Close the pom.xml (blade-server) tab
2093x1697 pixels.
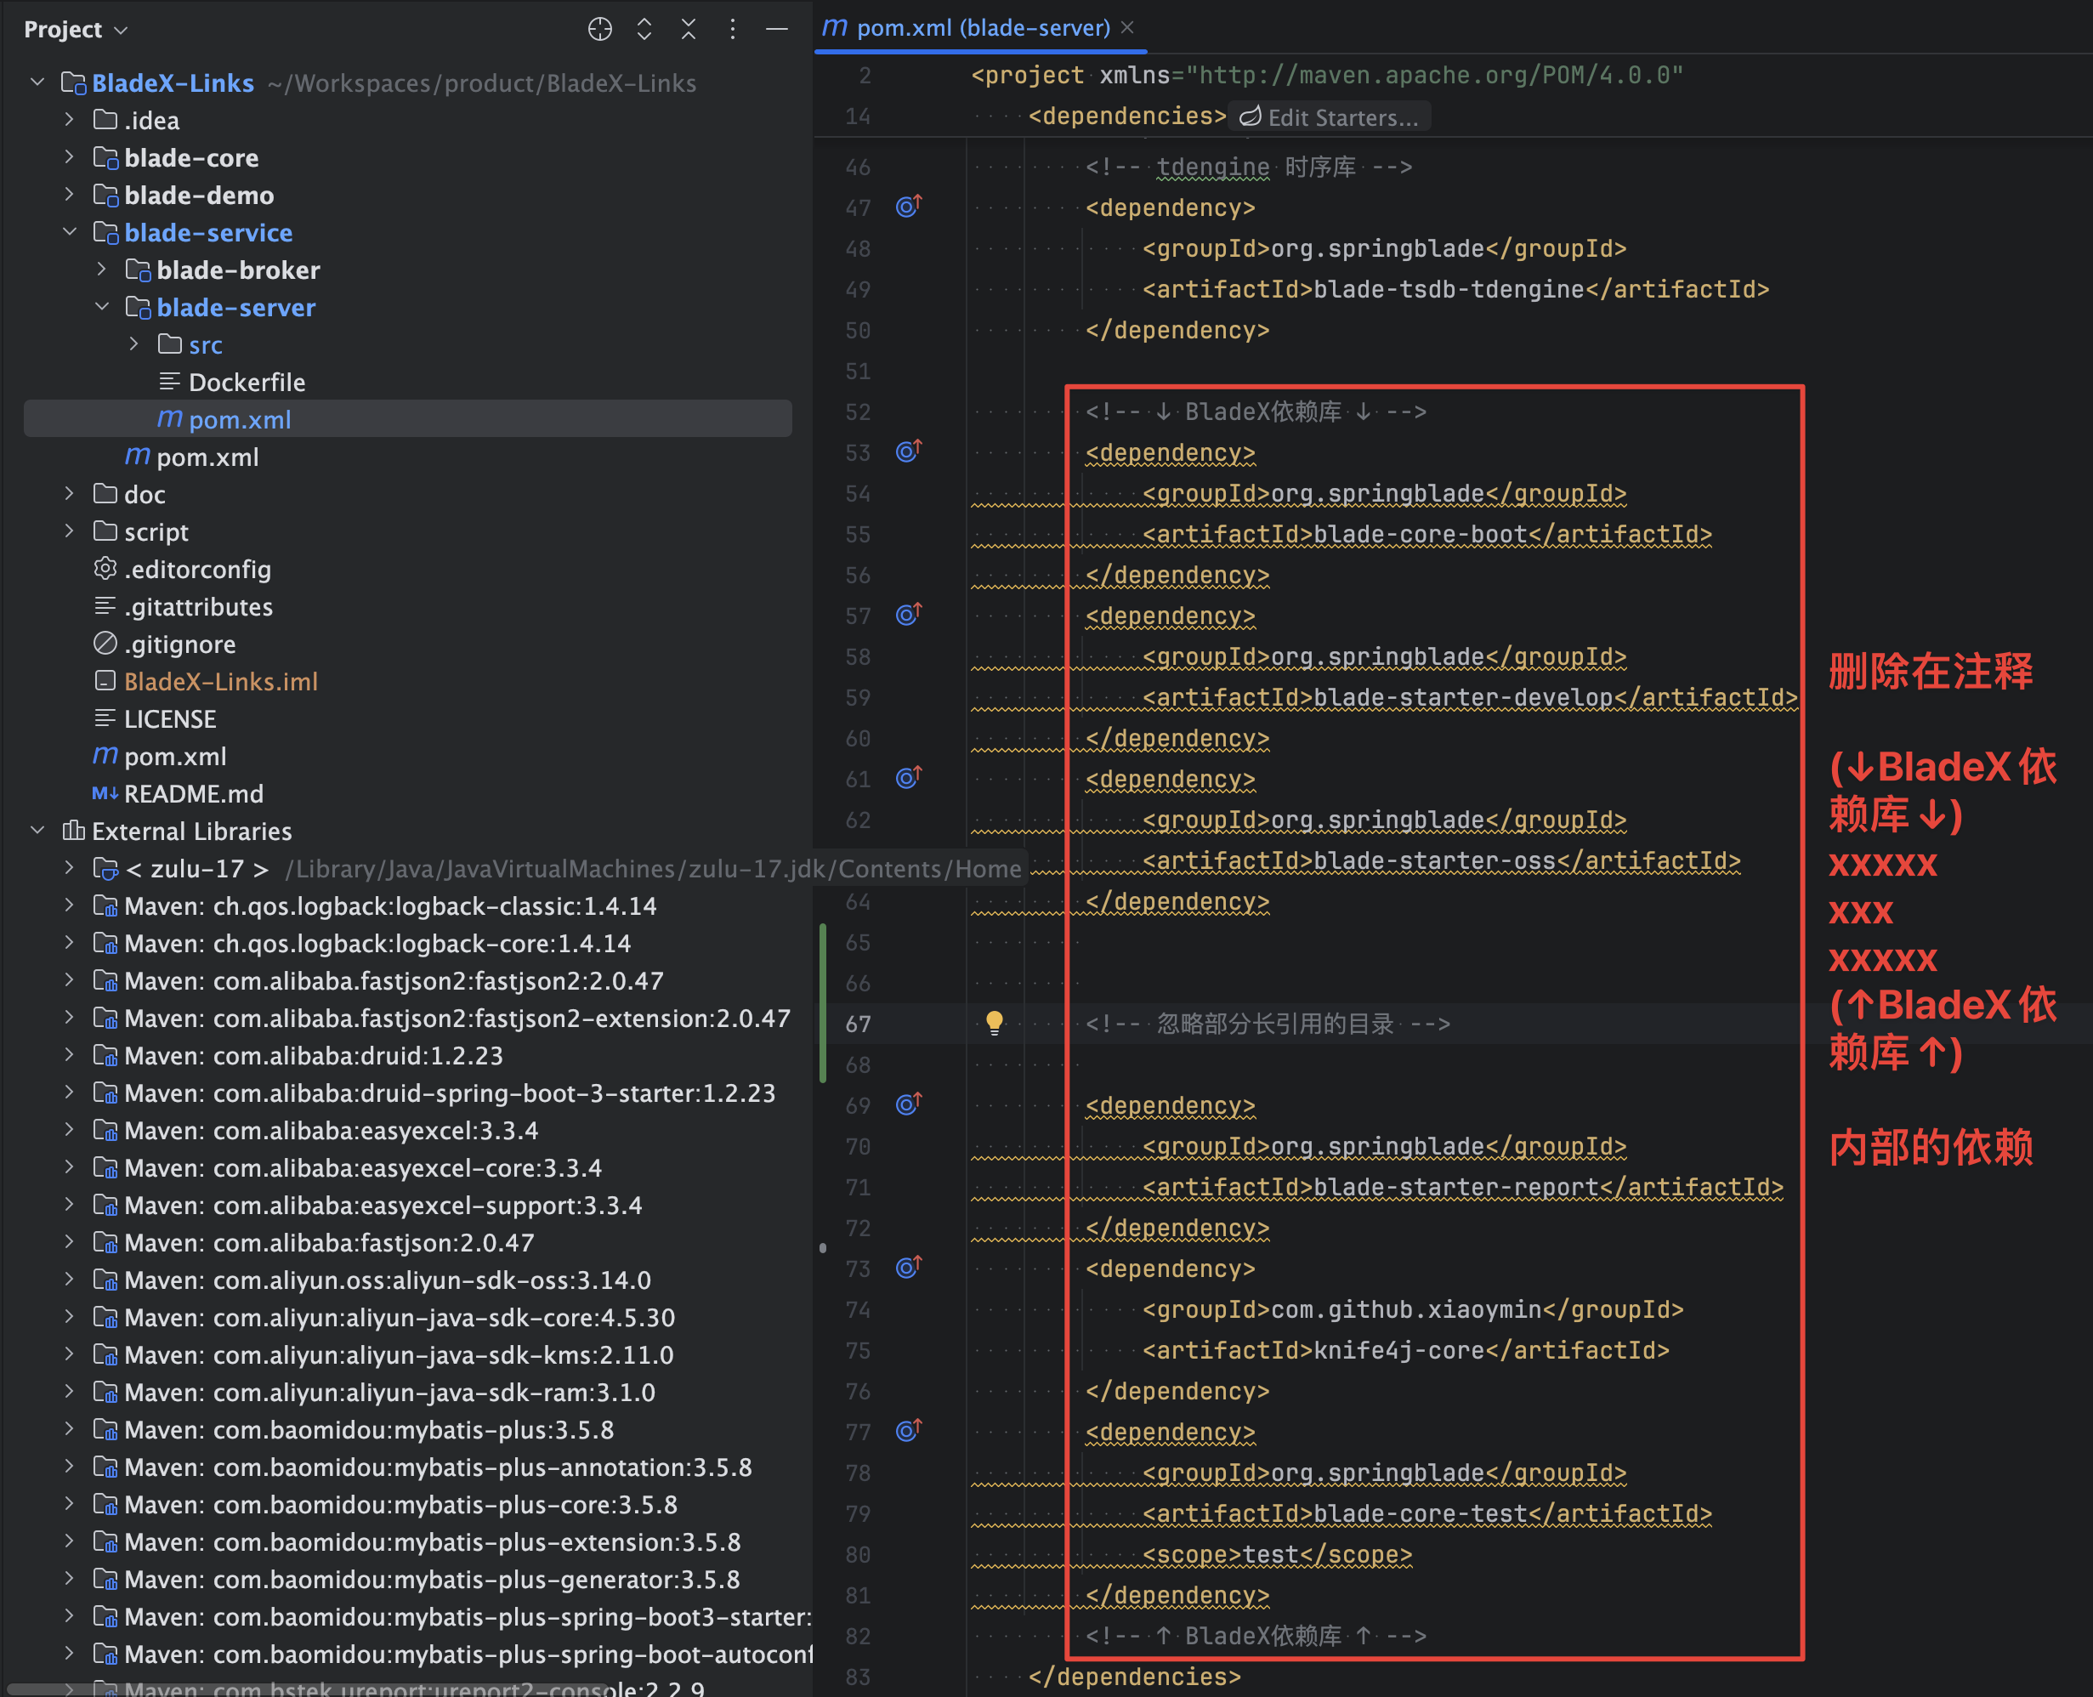[1127, 27]
